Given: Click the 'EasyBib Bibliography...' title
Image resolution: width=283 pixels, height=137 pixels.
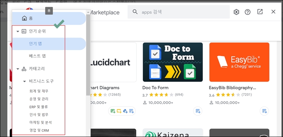Looking at the screenshot, I should (x=232, y=88).
